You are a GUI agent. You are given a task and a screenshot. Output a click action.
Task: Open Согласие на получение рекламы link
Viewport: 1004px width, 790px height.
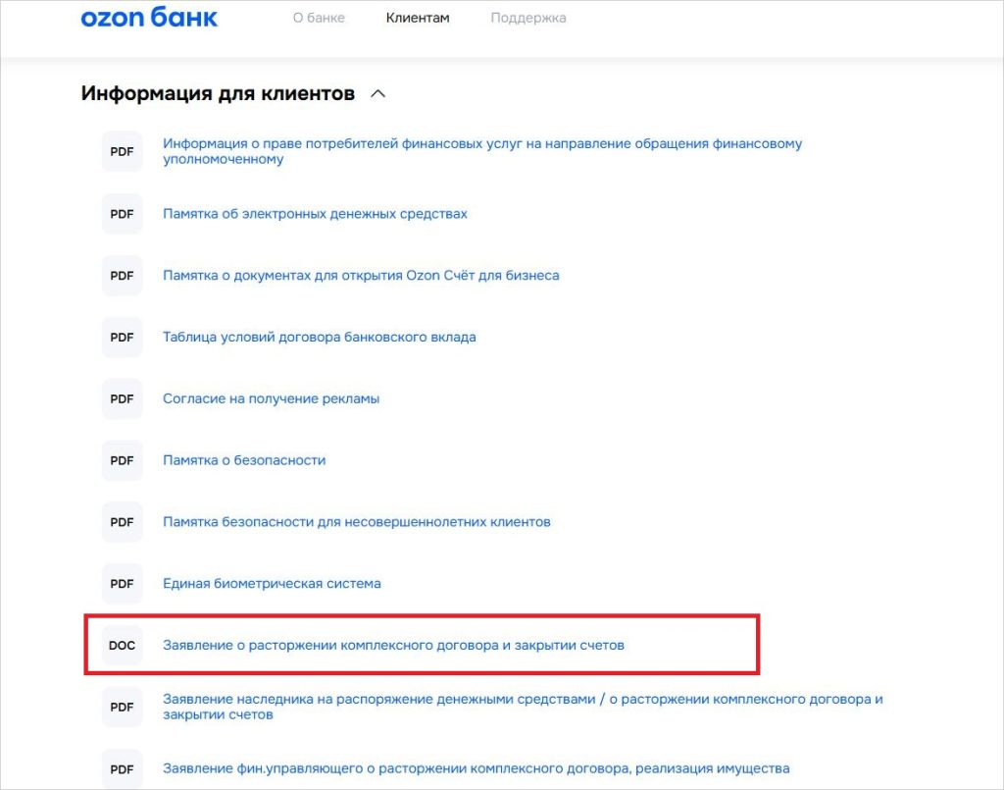click(271, 398)
